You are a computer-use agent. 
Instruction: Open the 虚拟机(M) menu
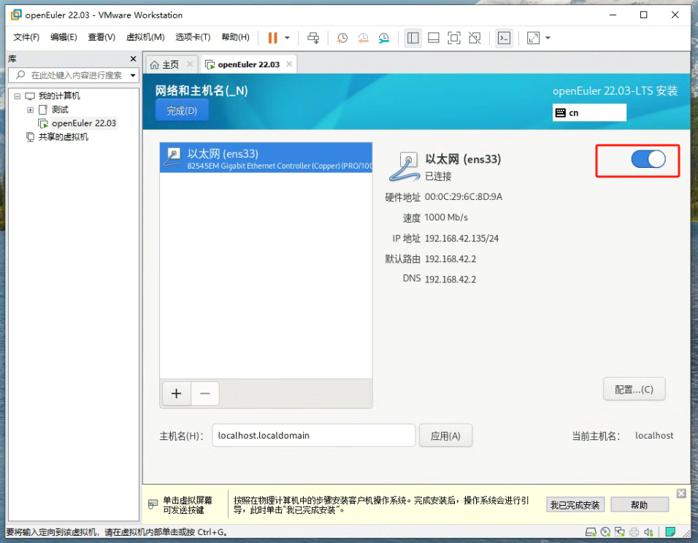pos(145,37)
